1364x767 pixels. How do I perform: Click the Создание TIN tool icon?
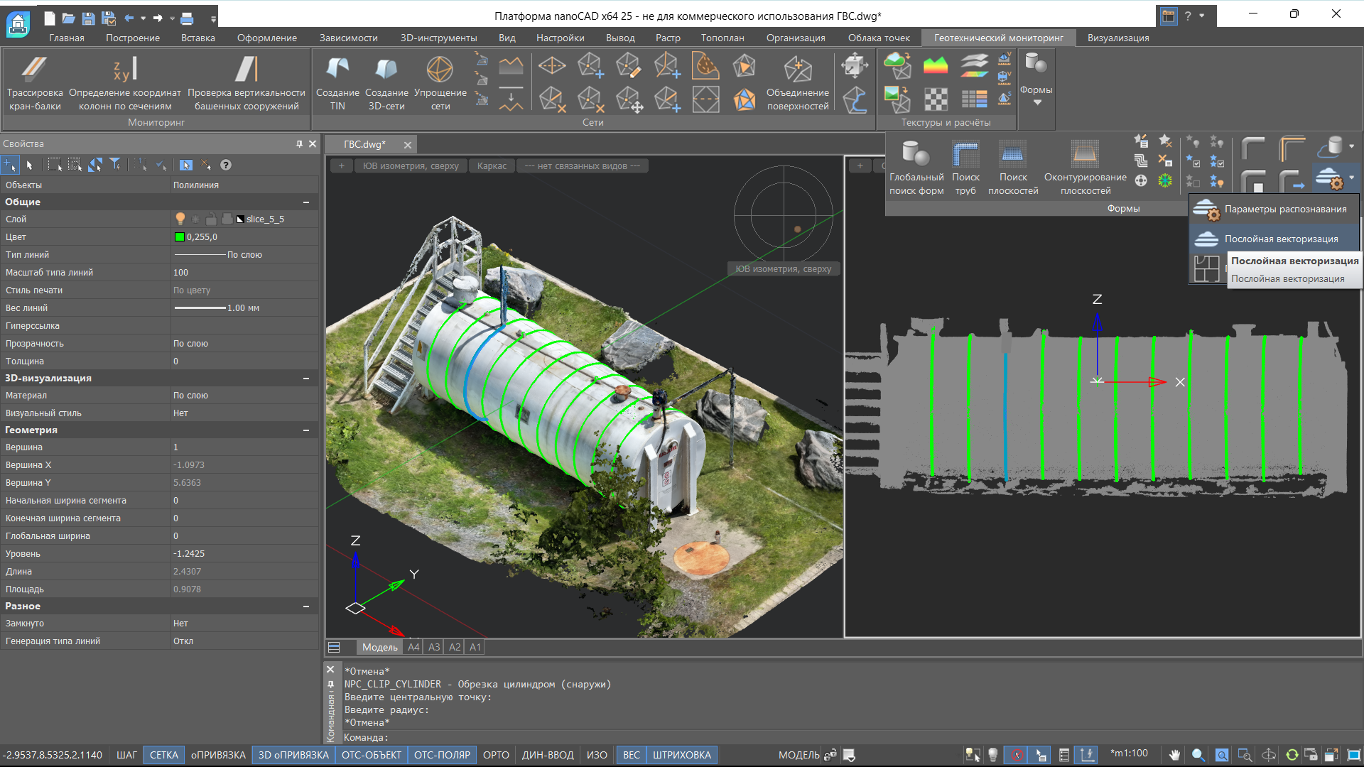click(337, 69)
